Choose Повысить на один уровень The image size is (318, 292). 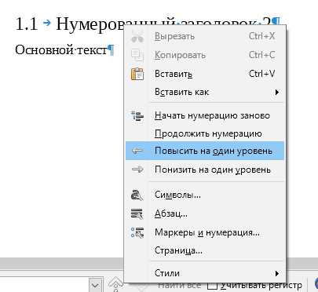click(x=205, y=151)
